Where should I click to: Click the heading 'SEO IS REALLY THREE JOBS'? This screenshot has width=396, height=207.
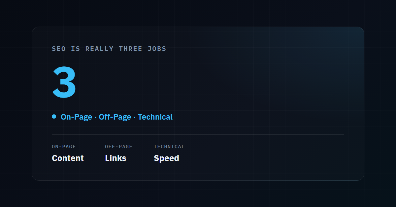click(109, 49)
